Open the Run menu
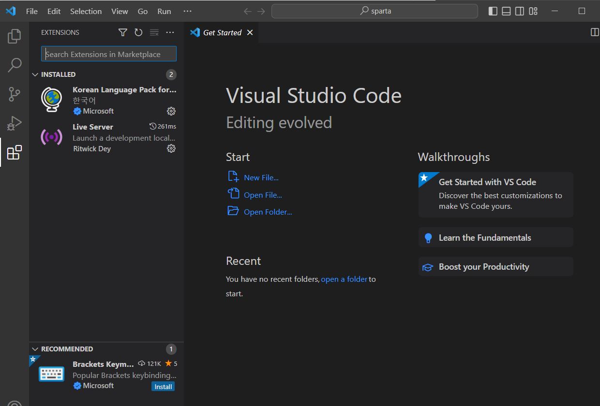The height and width of the screenshot is (406, 600). click(x=164, y=11)
